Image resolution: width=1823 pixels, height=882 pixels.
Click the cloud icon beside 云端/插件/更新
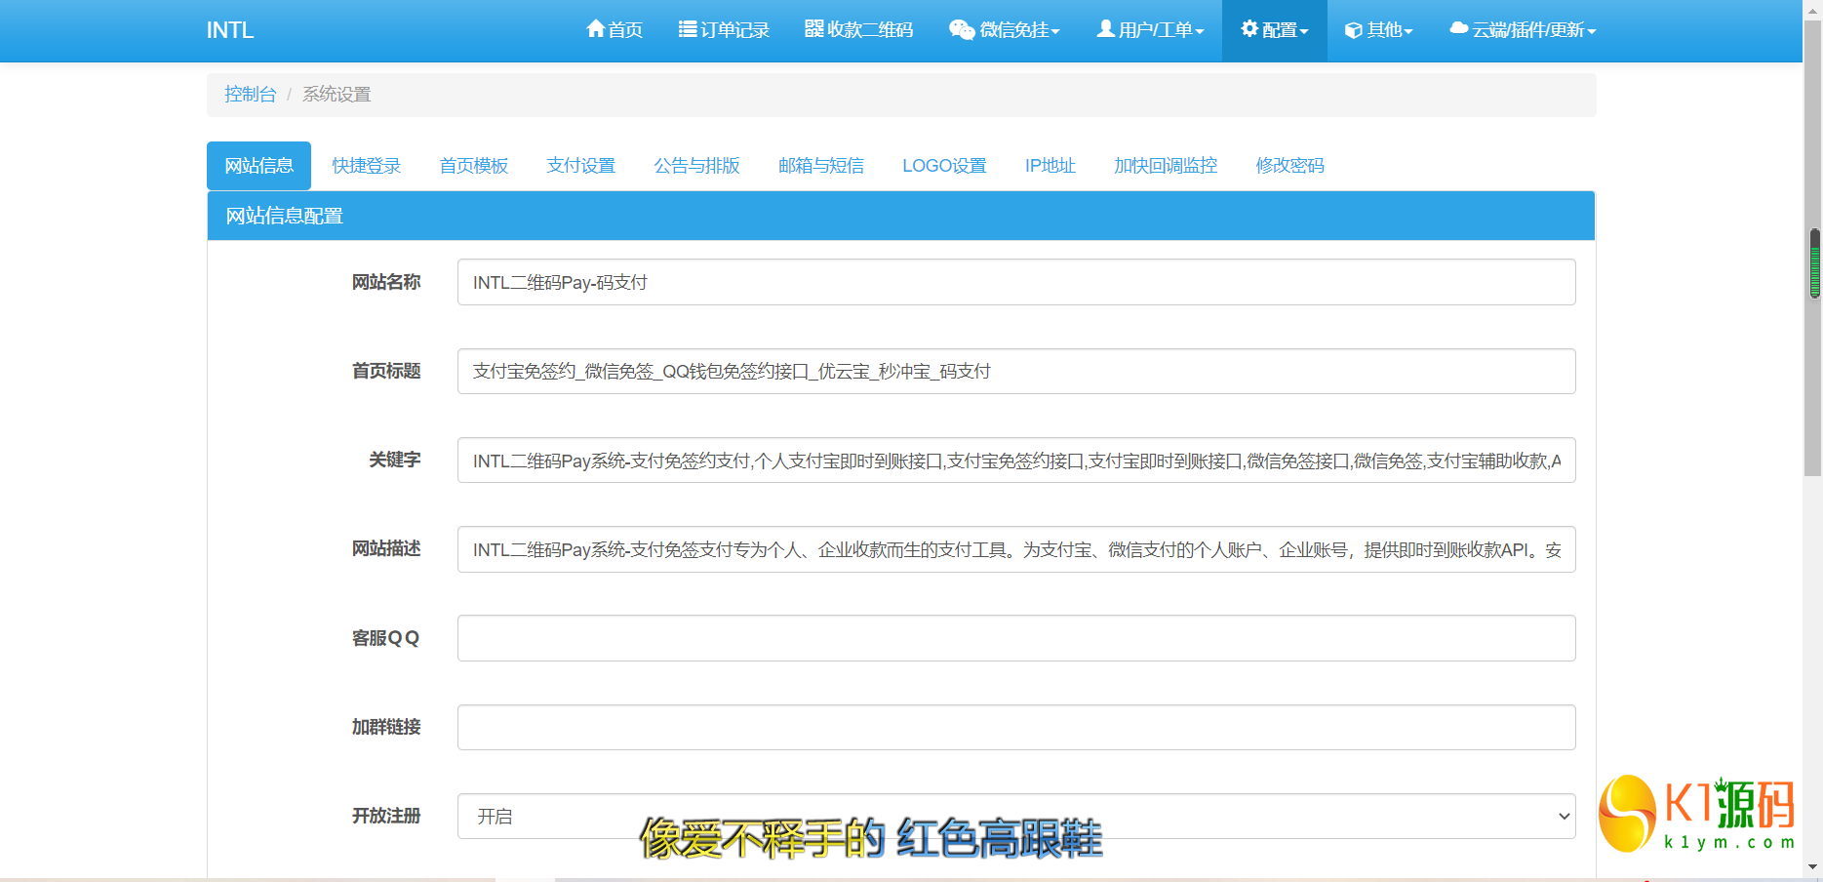pos(1459,29)
